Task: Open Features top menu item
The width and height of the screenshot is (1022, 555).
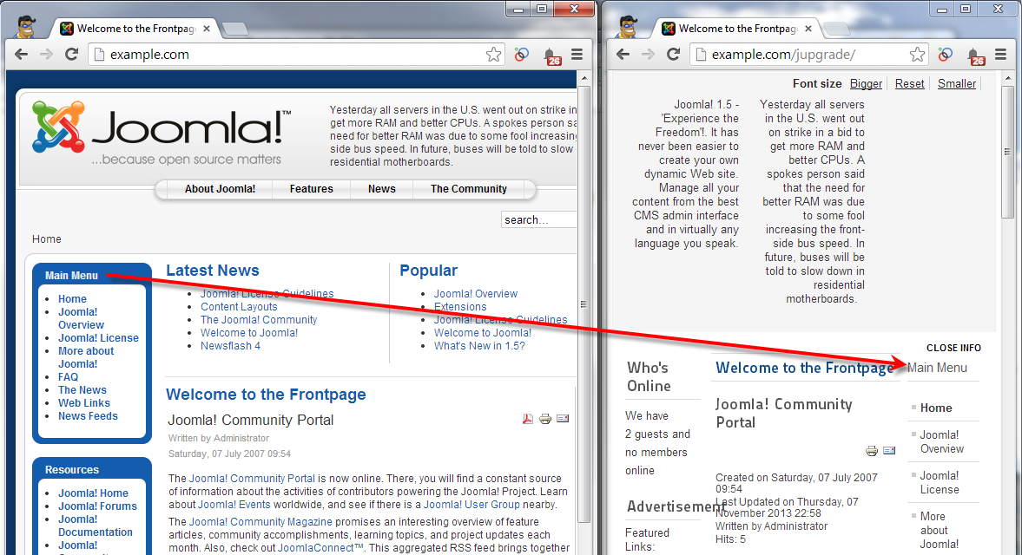Action: (x=311, y=189)
